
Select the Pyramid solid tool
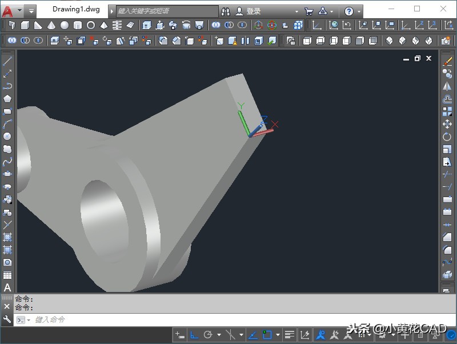click(x=104, y=25)
